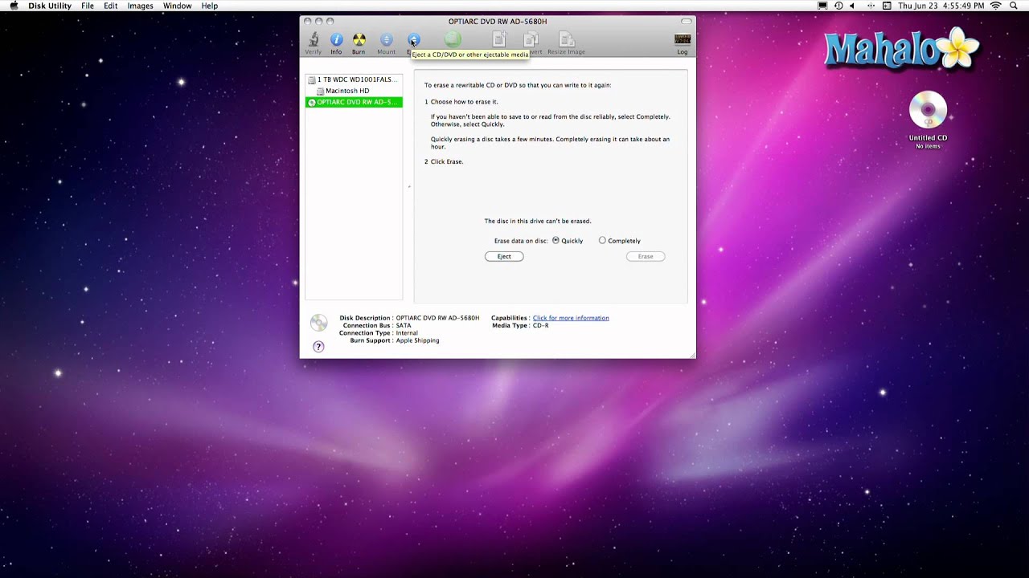Open the Disk Utility menu
Viewport: 1029px width, 578px height.
click(x=50, y=6)
